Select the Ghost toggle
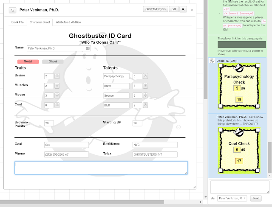 click(x=53, y=62)
